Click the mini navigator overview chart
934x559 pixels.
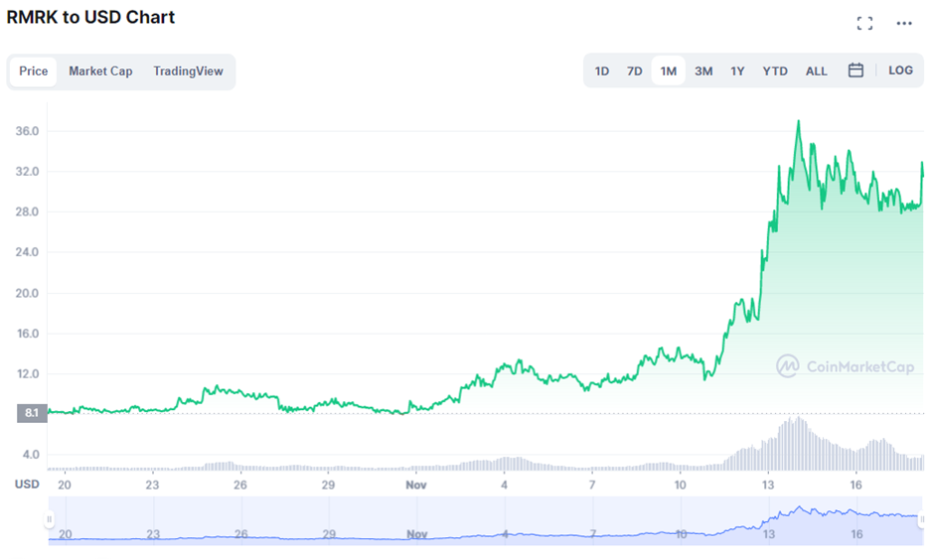point(486,521)
